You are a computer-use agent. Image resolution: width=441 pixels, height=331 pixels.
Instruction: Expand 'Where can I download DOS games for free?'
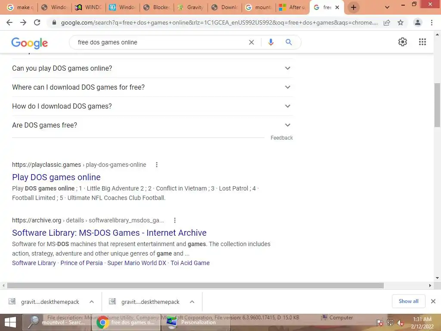tap(152, 87)
